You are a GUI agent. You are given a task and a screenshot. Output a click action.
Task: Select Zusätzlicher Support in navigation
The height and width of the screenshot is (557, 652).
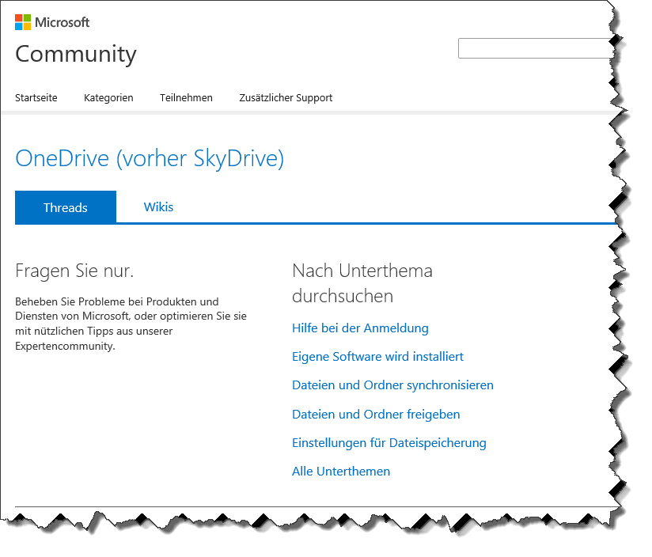[x=286, y=98]
